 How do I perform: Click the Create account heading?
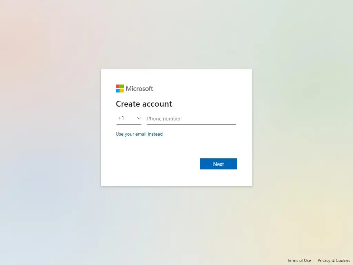(144, 104)
